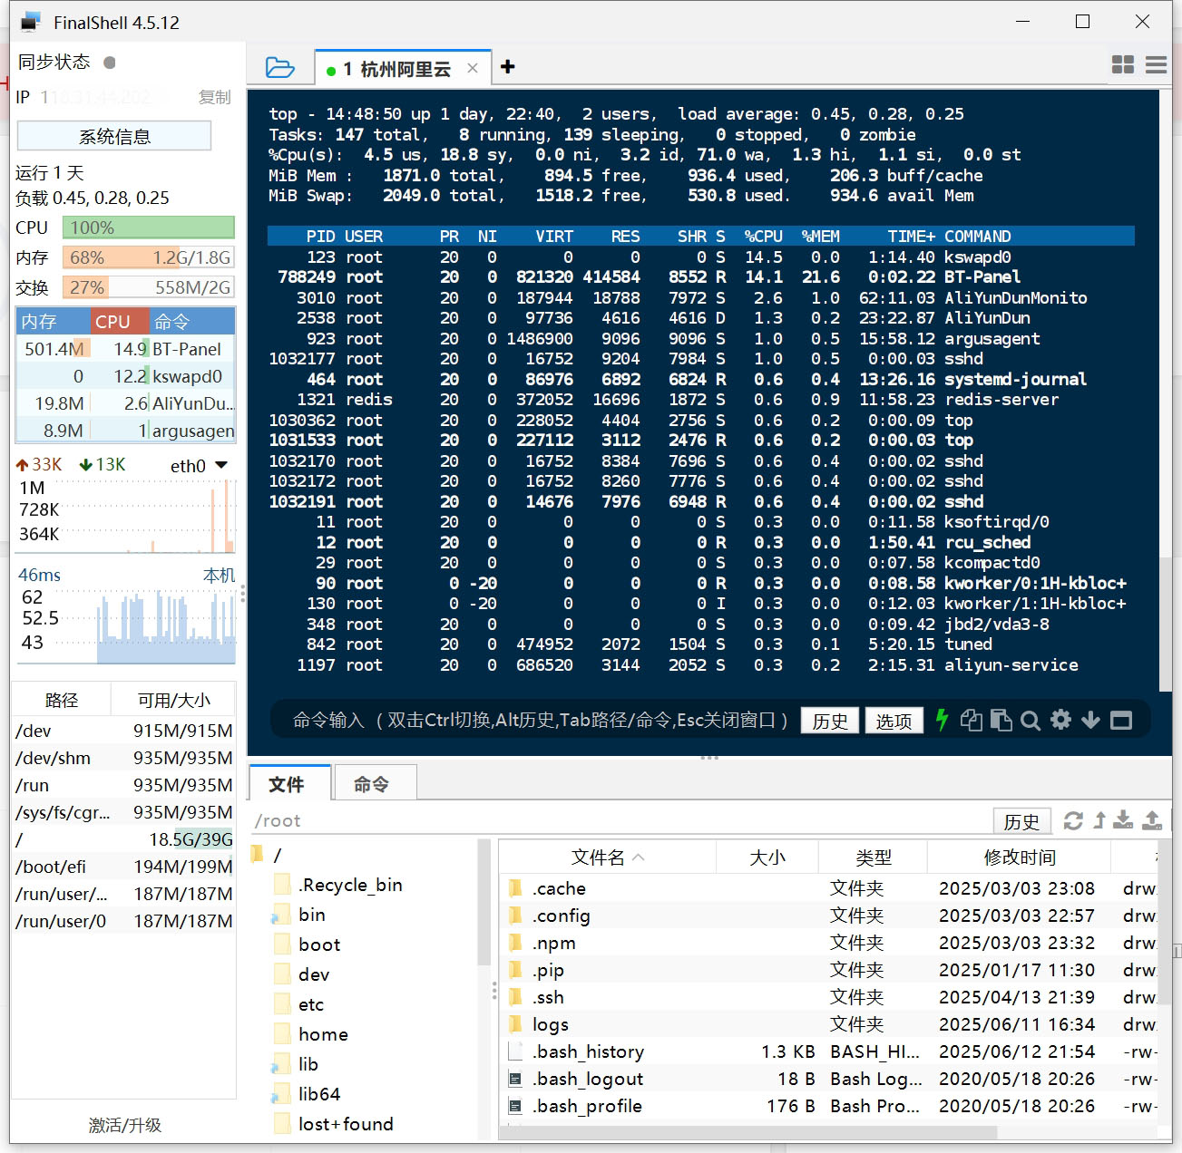Click 复制 to copy IP address
Screen dimensions: 1182x1153
[x=215, y=97]
